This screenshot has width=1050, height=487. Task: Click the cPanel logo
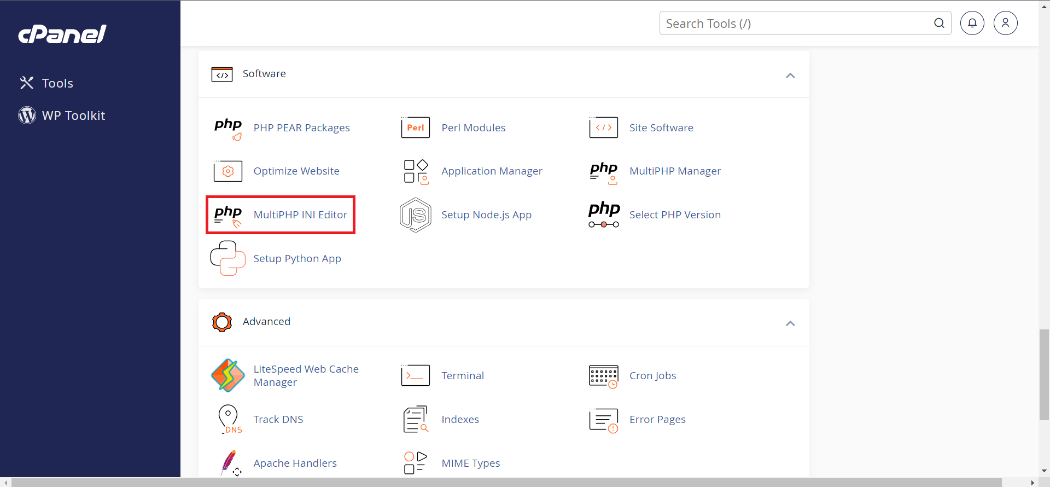[62, 34]
